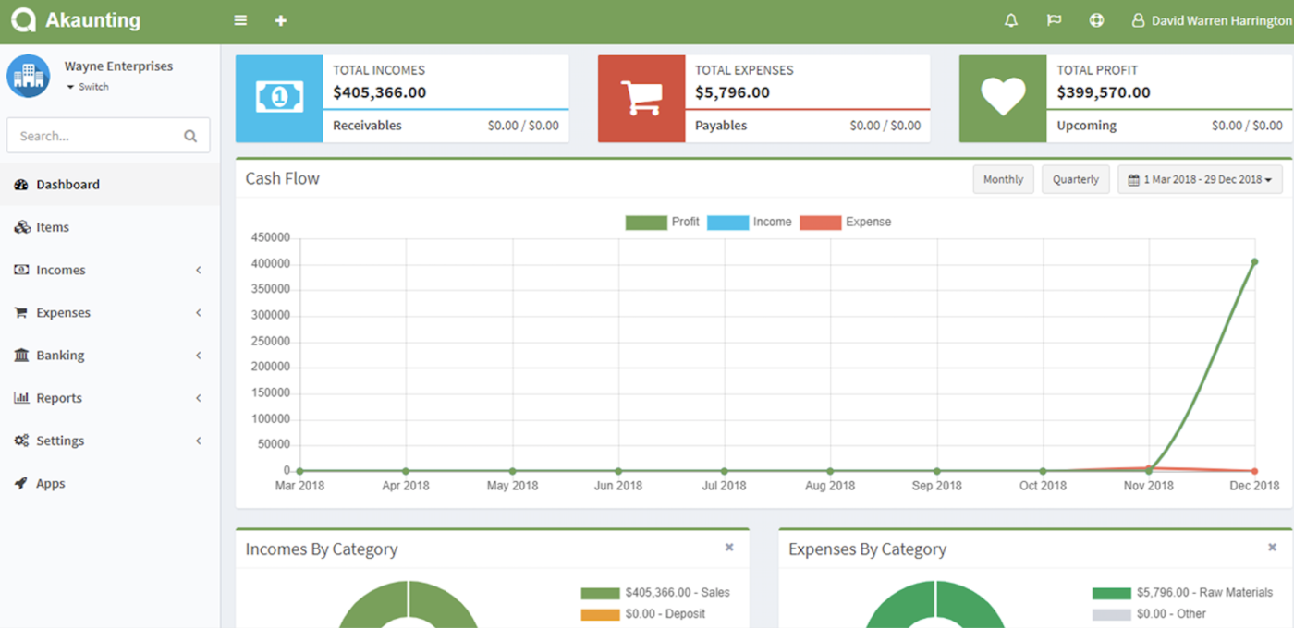Click the Dashboard gauge icon
1294x628 pixels.
point(20,184)
